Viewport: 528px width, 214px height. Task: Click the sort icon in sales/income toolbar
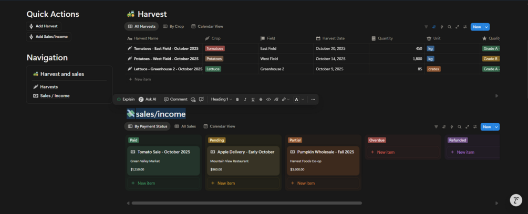pos(444,126)
